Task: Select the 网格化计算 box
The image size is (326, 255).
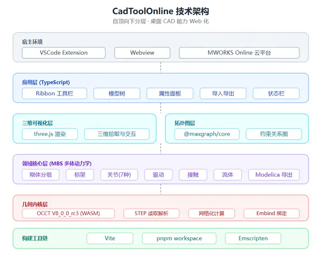Action: tap(211, 213)
